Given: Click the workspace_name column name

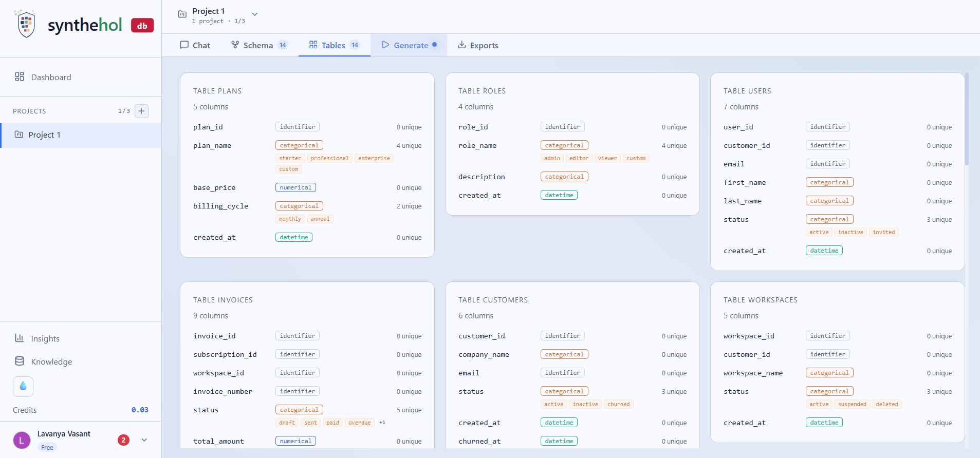Looking at the screenshot, I should pyautogui.click(x=753, y=373).
